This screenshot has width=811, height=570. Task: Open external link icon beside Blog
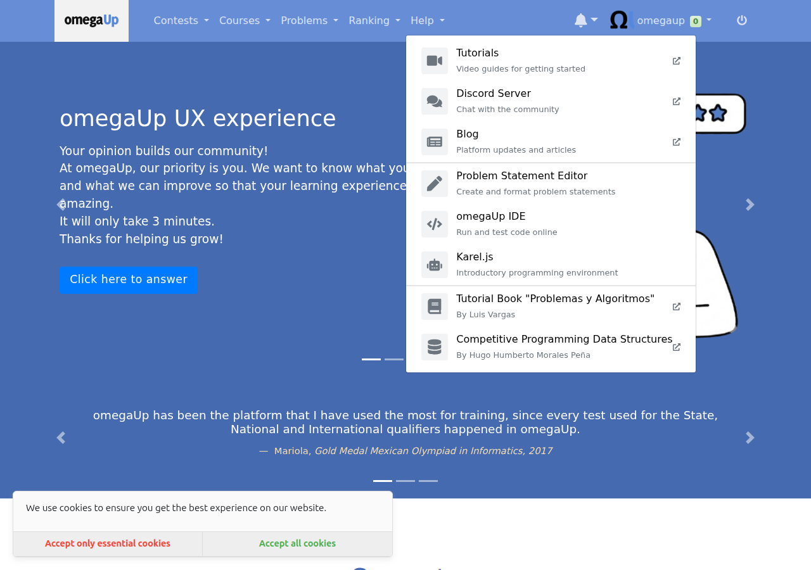677,142
